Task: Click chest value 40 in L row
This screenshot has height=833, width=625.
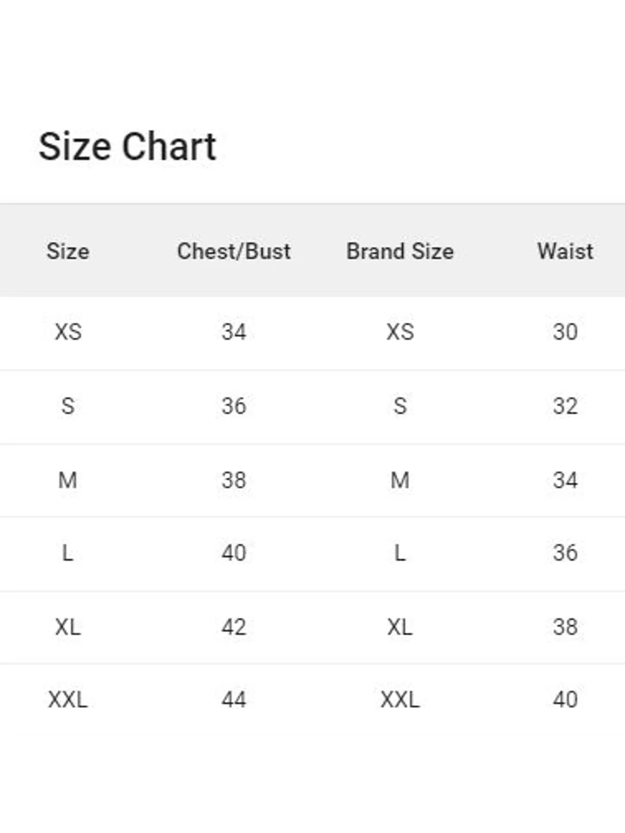Action: pyautogui.click(x=234, y=553)
